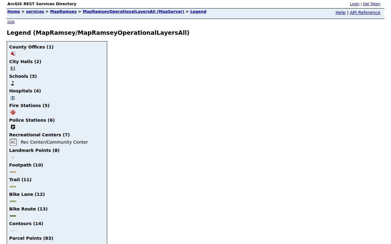
Task: Open the Login link
Action: 355,4
